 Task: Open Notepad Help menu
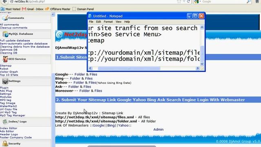click(127, 22)
